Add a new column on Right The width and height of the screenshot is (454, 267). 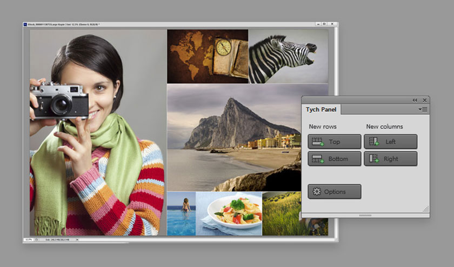390,159
